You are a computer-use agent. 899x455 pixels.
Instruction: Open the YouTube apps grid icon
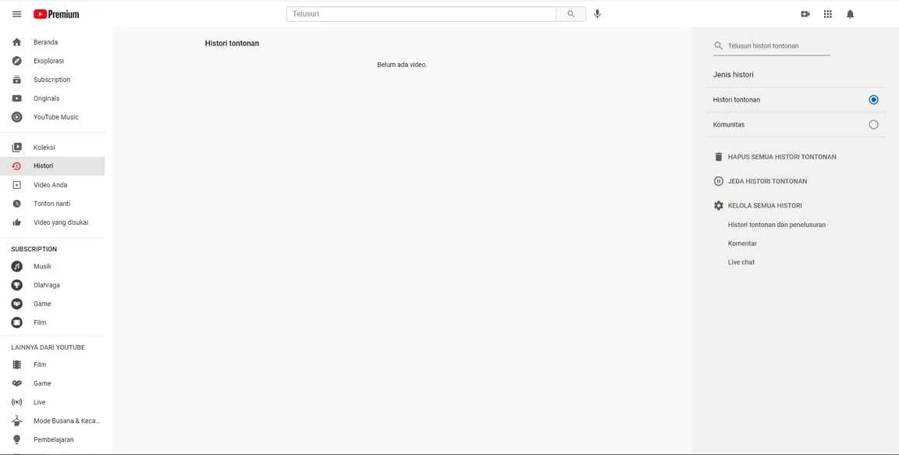tap(828, 14)
